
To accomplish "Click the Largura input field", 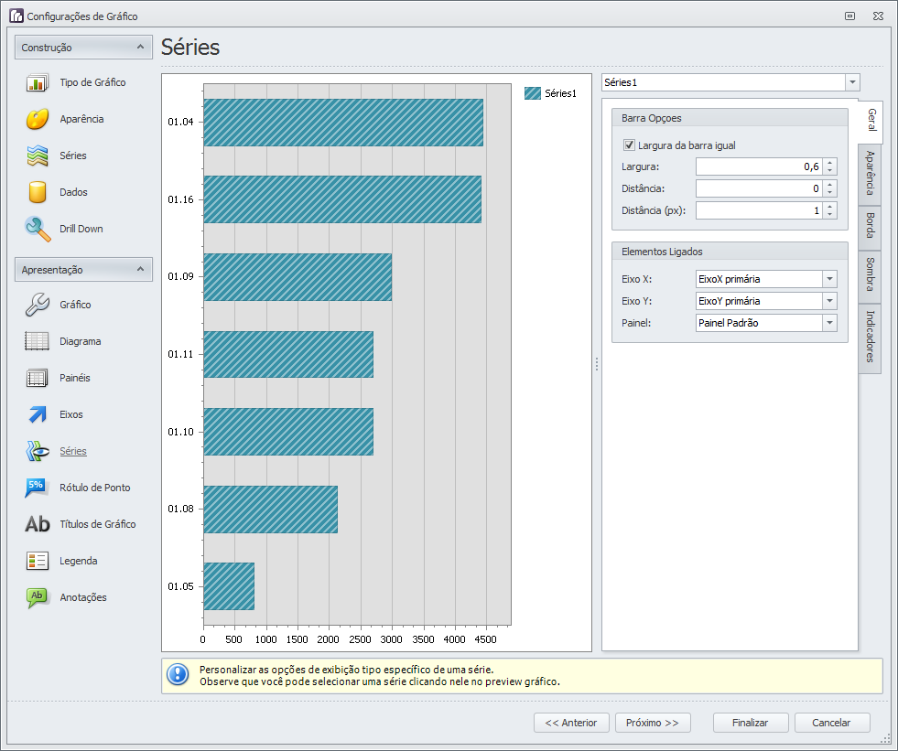I will 760,166.
